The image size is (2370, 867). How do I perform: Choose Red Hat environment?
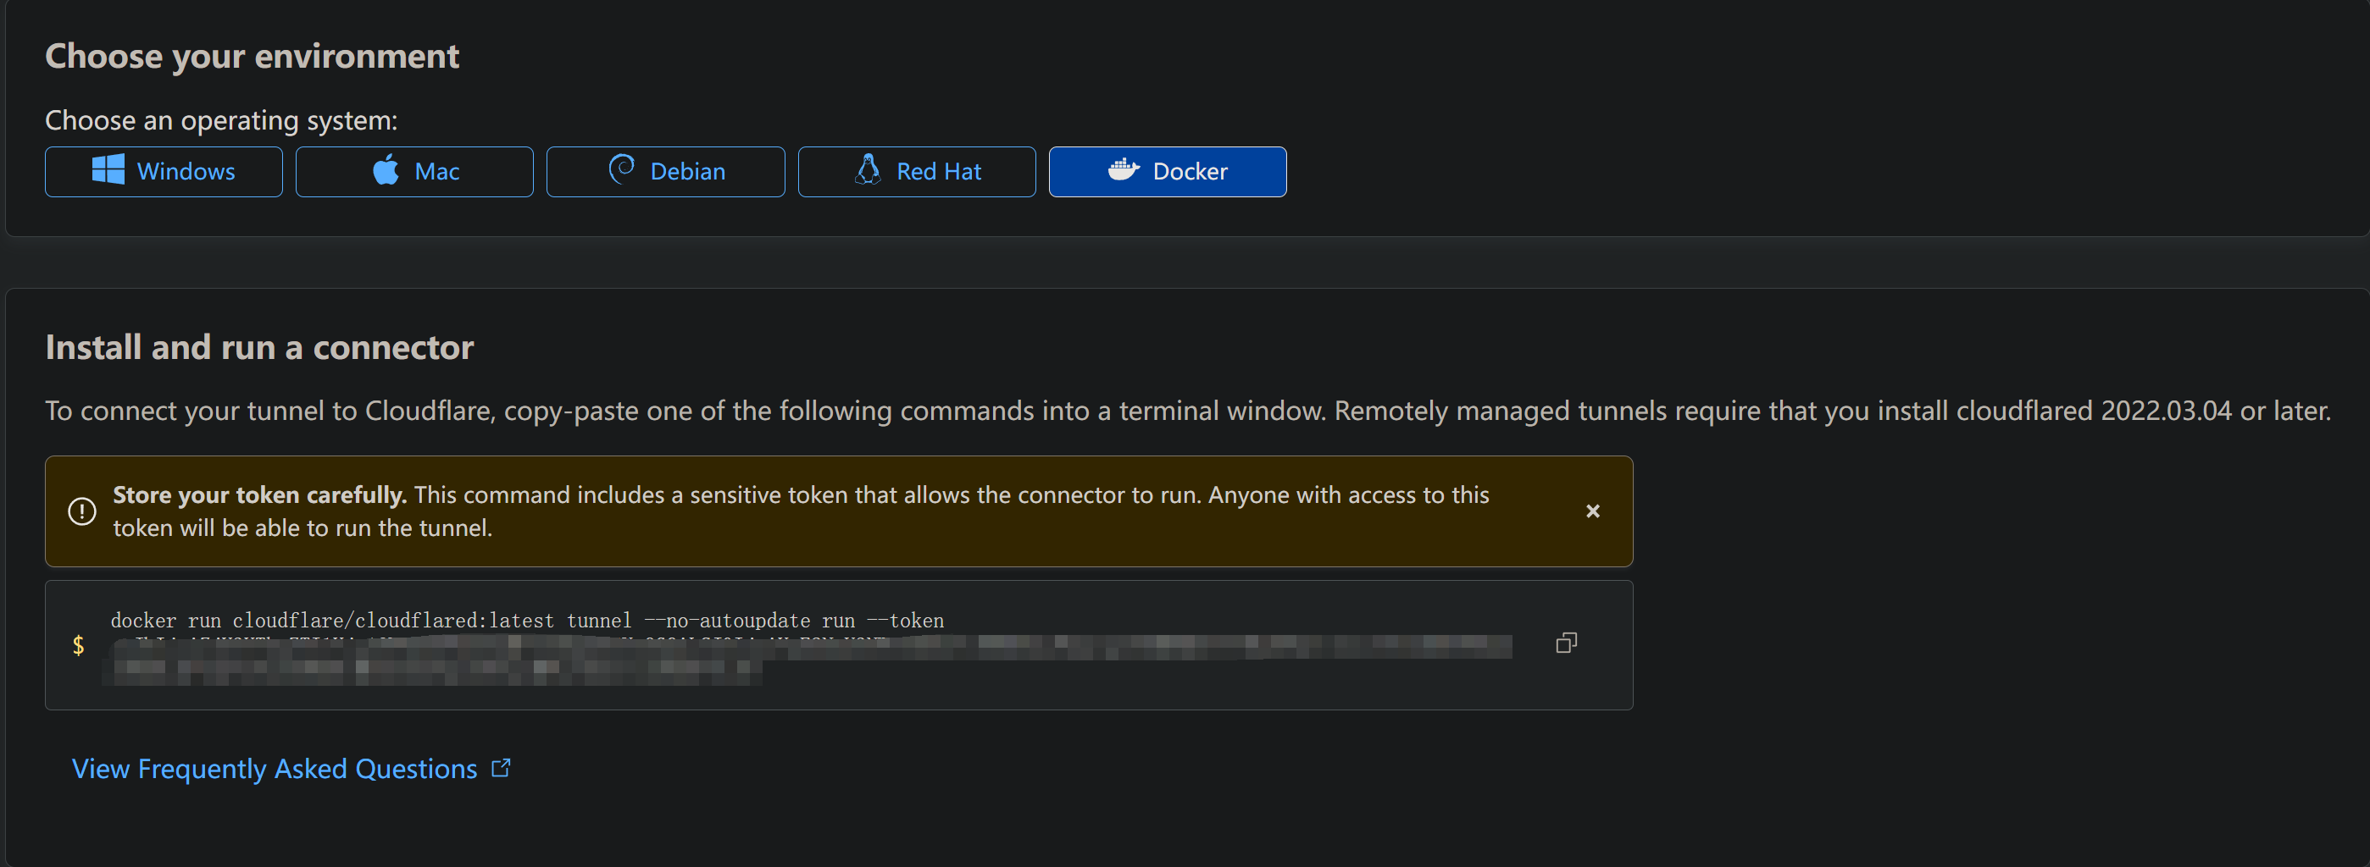tap(916, 171)
